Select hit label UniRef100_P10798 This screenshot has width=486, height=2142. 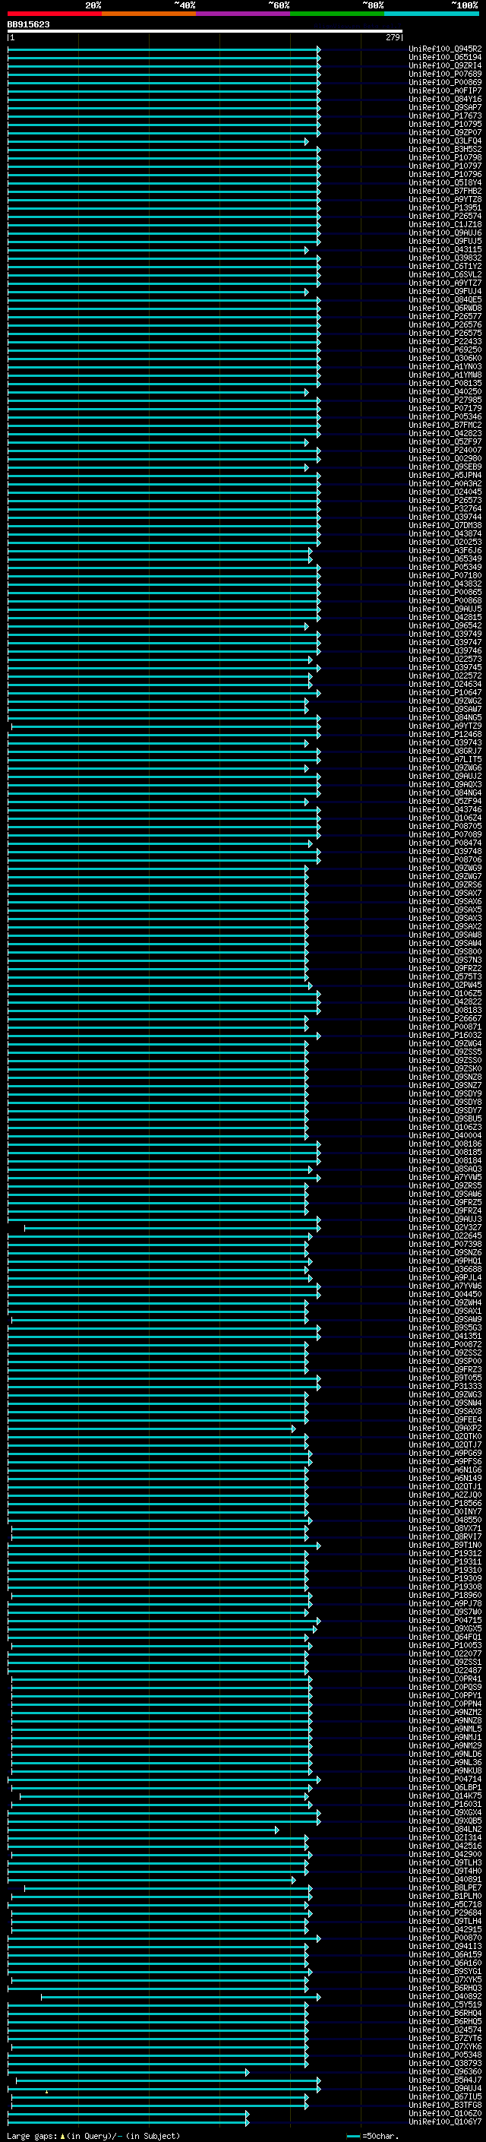(x=445, y=158)
